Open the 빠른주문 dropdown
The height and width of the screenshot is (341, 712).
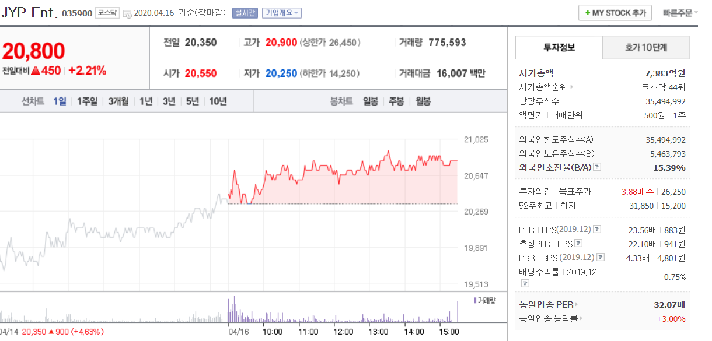click(x=680, y=13)
